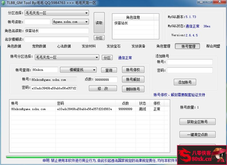Expand the 账号分区选择 combo box
This screenshot has height=165, width=227.
(67, 57)
